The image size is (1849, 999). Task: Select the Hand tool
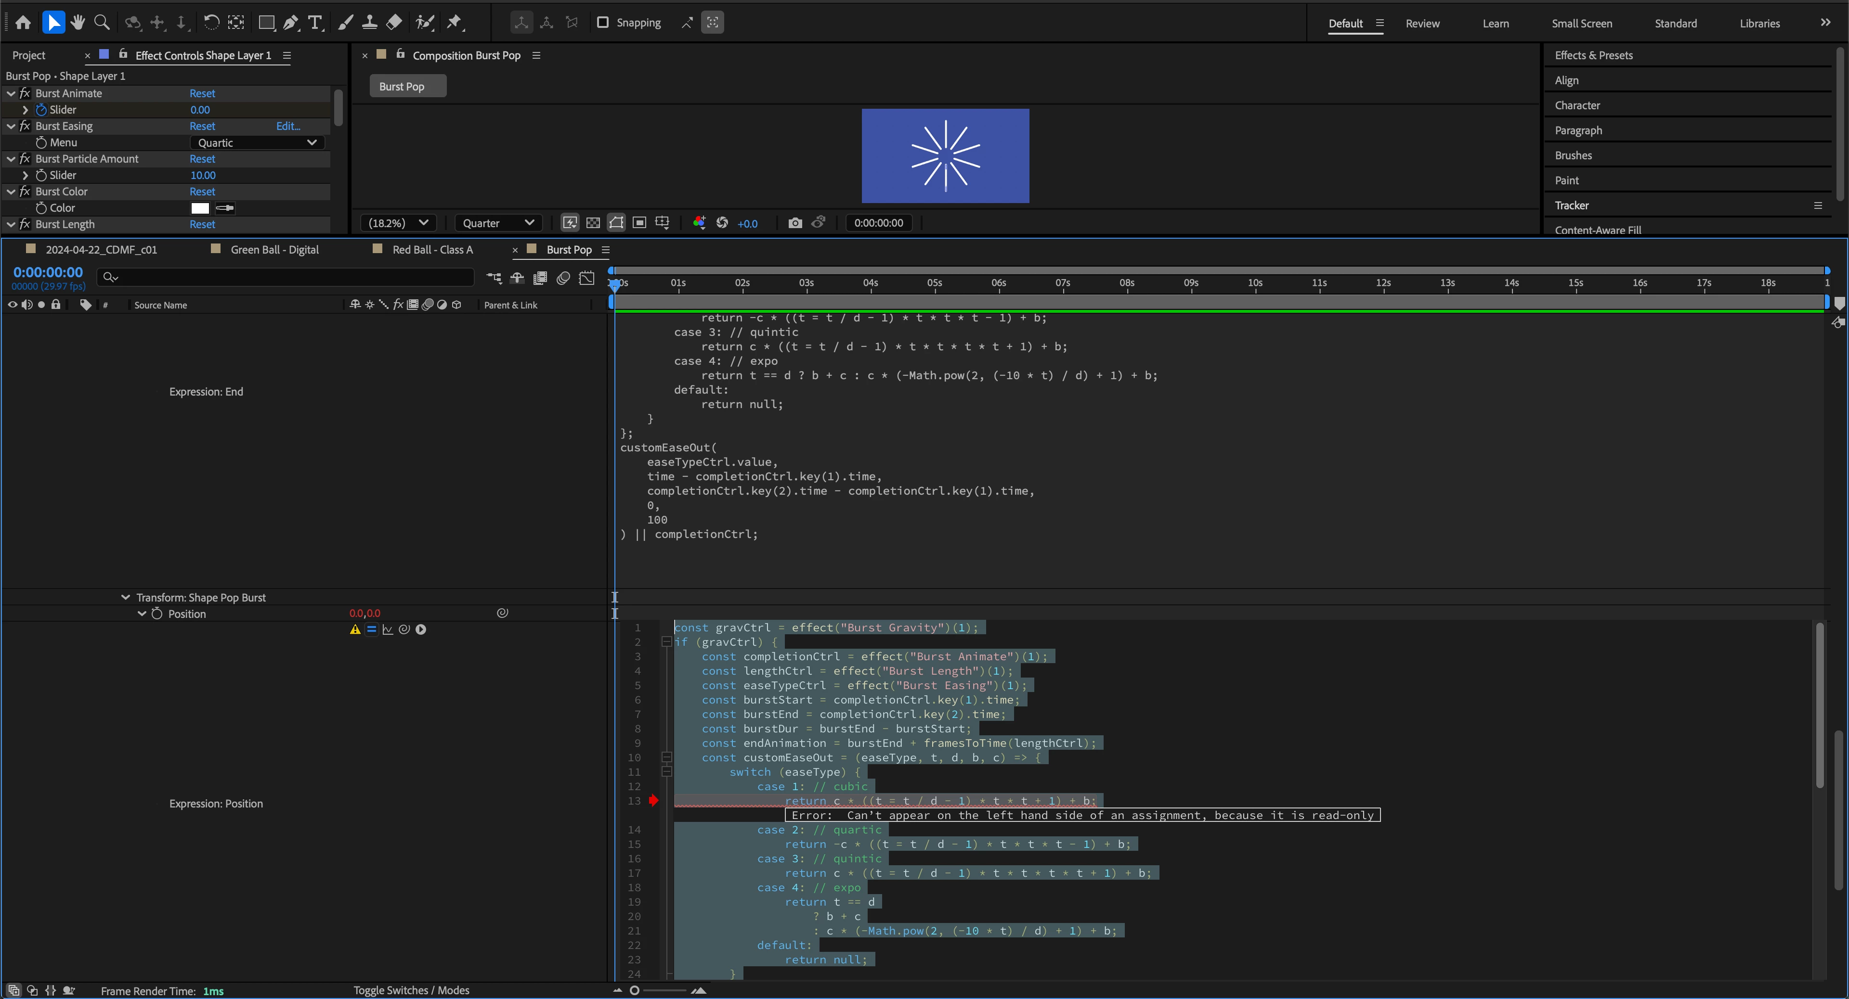(78, 22)
